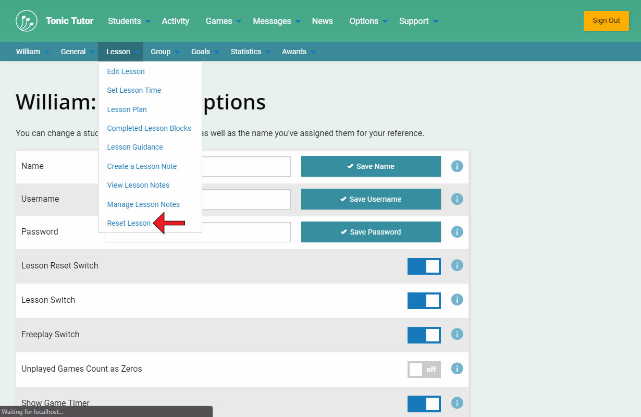Select Reset Lesson from Lesson menu
Screen dimensions: 641x417
pos(129,223)
